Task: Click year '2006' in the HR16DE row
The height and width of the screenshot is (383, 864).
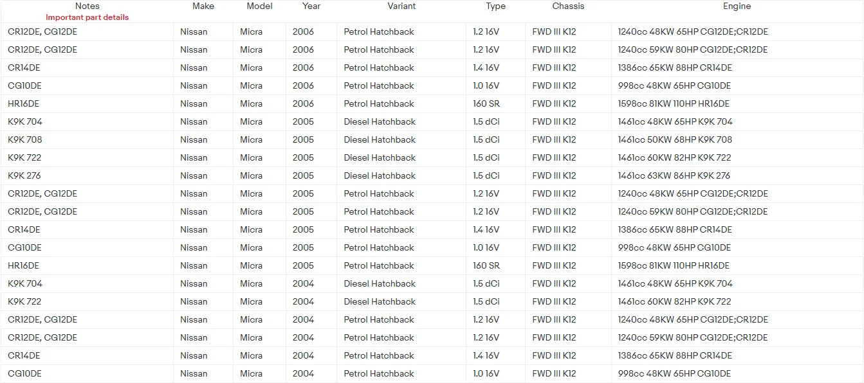Action: [303, 103]
